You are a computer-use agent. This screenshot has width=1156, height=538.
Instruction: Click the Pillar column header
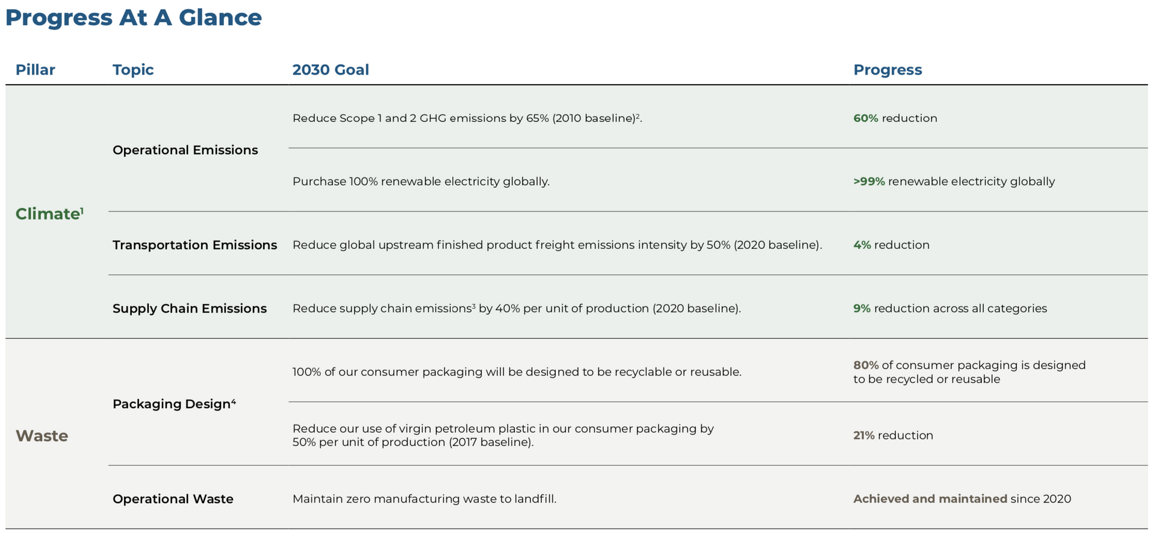pyautogui.click(x=35, y=70)
